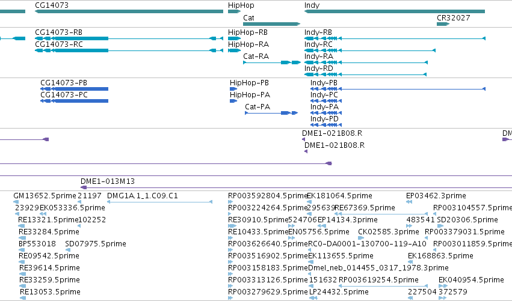Viewport: 512px width, 301px height.
Task: Click EST EN05756.5prime
Action: pyautogui.click(x=319, y=232)
